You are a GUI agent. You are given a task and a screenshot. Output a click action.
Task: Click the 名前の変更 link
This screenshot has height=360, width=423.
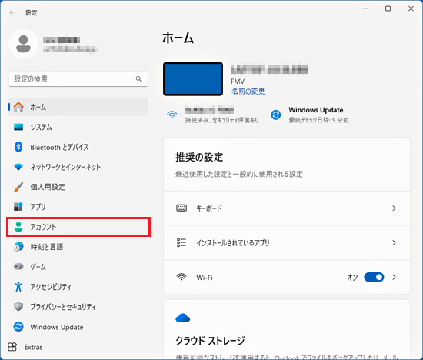248,92
